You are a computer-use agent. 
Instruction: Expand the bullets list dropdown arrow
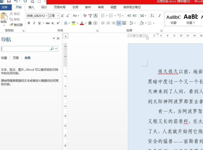click(x=107, y=16)
